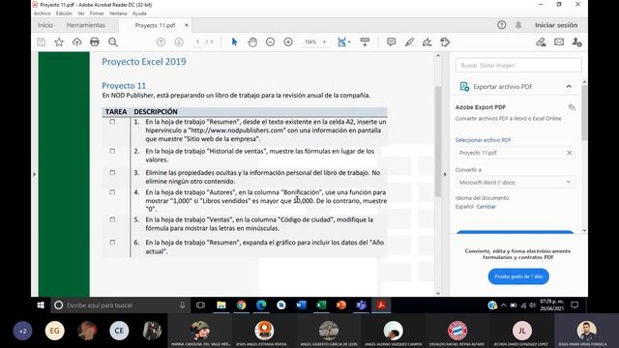Image resolution: width=619 pixels, height=348 pixels.
Task: Click the right panel vertical scrollbar
Action: pyautogui.click(x=584, y=112)
